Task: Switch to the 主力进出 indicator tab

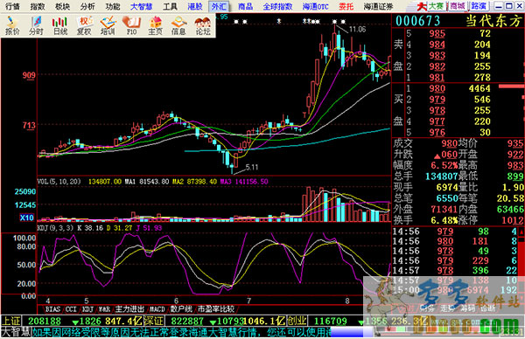Action: 129,309
